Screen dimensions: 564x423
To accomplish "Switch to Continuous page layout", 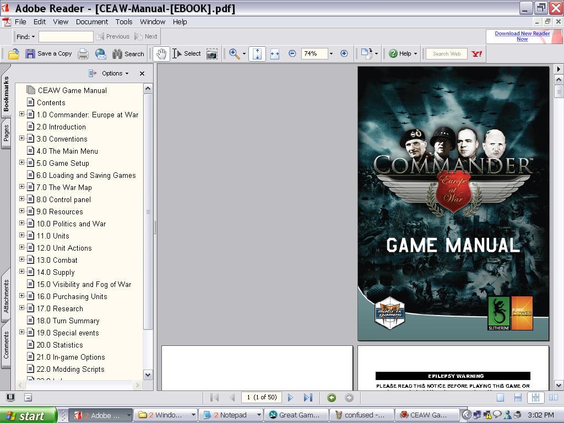I will click(x=518, y=398).
